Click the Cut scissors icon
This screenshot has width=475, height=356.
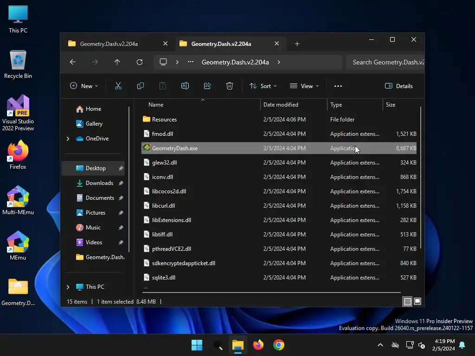(118, 86)
